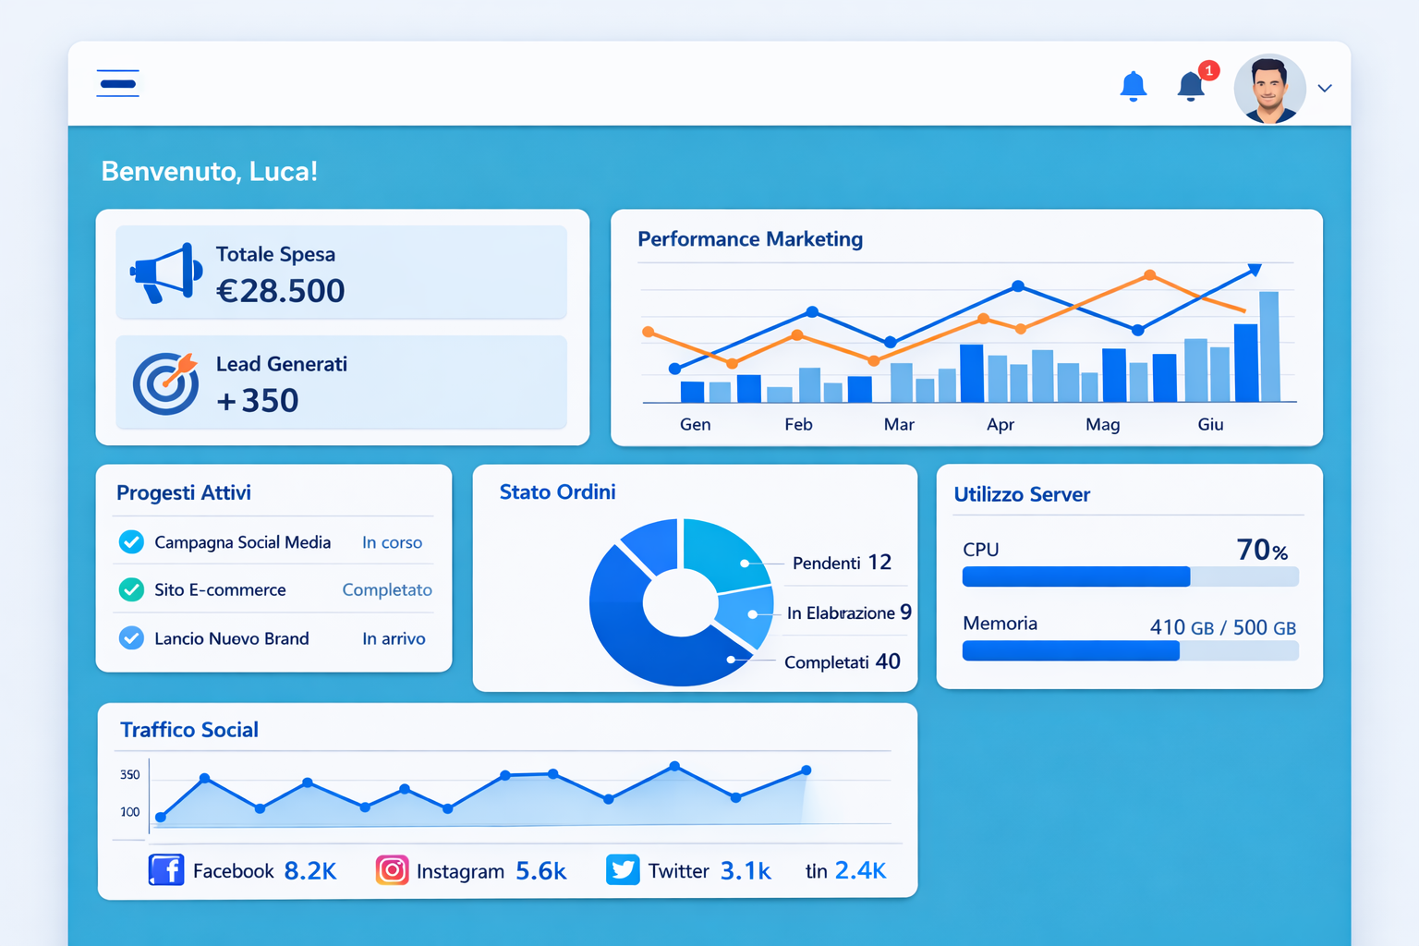Click Luca's profile avatar
This screenshot has height=946, width=1419.
(x=1269, y=89)
